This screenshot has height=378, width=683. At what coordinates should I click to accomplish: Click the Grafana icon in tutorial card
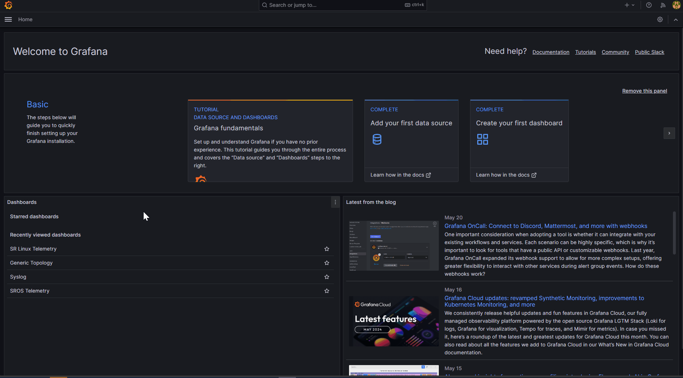click(201, 178)
